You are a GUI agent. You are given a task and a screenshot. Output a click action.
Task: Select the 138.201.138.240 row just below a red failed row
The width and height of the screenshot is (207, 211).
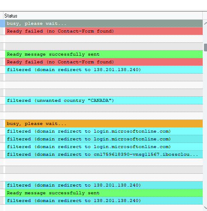coord(104,70)
